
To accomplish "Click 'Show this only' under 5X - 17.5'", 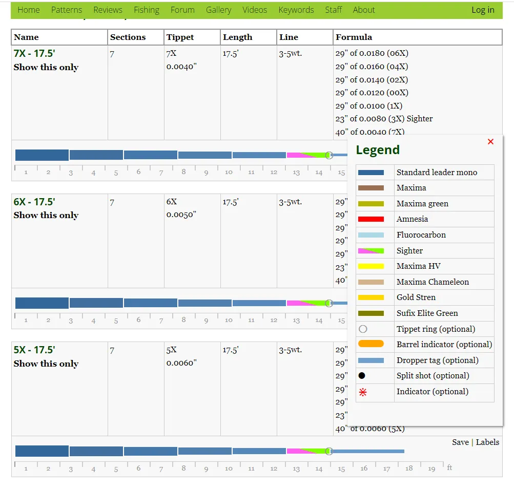I will tap(46, 364).
